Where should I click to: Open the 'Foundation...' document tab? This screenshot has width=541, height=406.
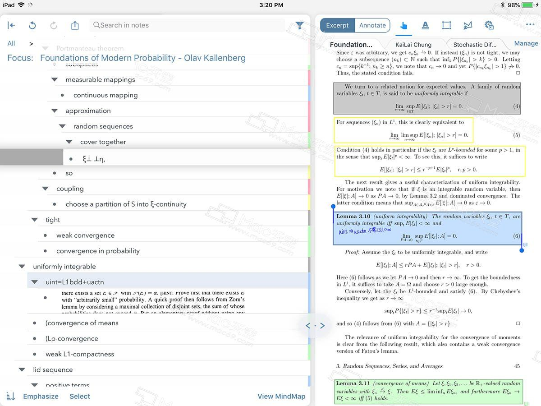(351, 44)
